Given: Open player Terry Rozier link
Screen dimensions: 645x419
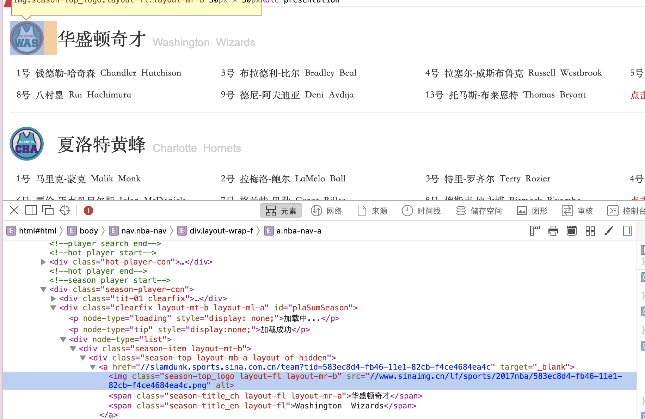Looking at the screenshot, I should click(488, 179).
